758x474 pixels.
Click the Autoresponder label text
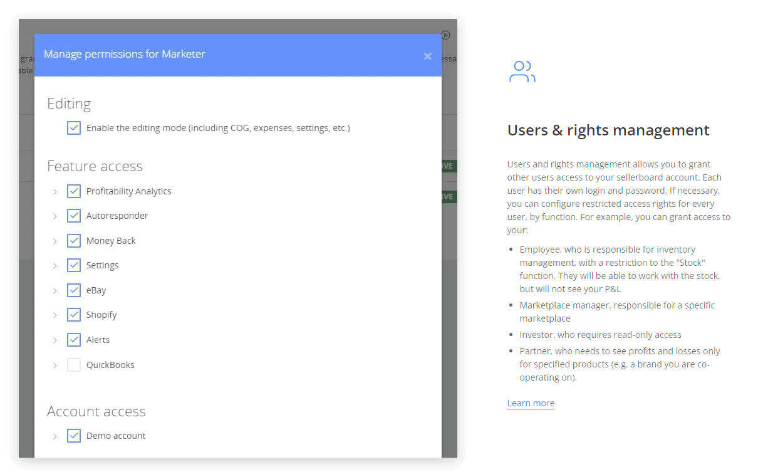(x=117, y=216)
